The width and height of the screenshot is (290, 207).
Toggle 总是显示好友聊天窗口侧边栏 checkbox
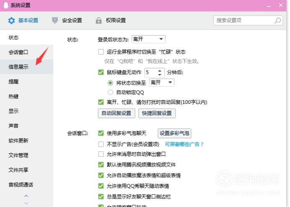(101, 197)
